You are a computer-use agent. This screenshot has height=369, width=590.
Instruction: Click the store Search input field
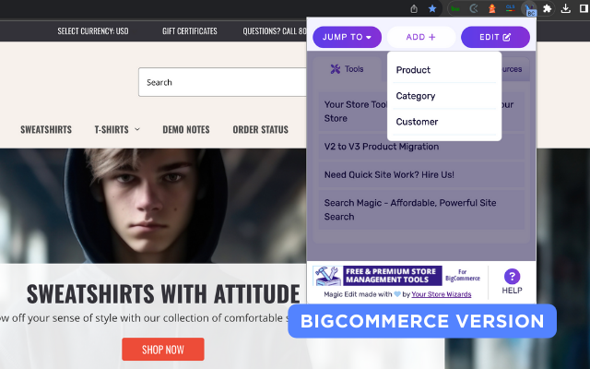223,82
